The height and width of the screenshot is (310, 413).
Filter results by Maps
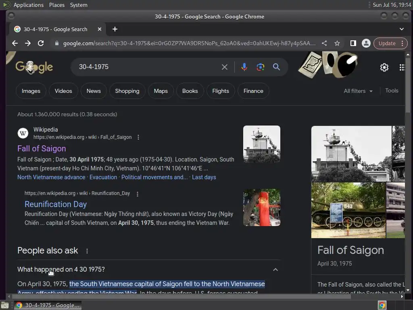161,91
